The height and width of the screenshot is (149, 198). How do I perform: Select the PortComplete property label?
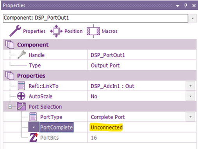click(x=56, y=127)
